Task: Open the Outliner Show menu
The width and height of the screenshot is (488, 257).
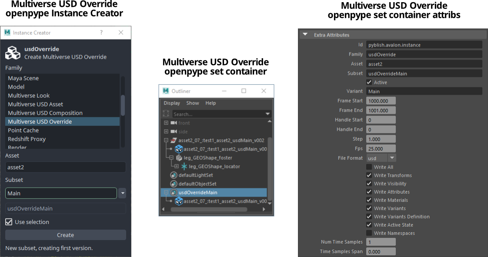Action: tap(193, 103)
